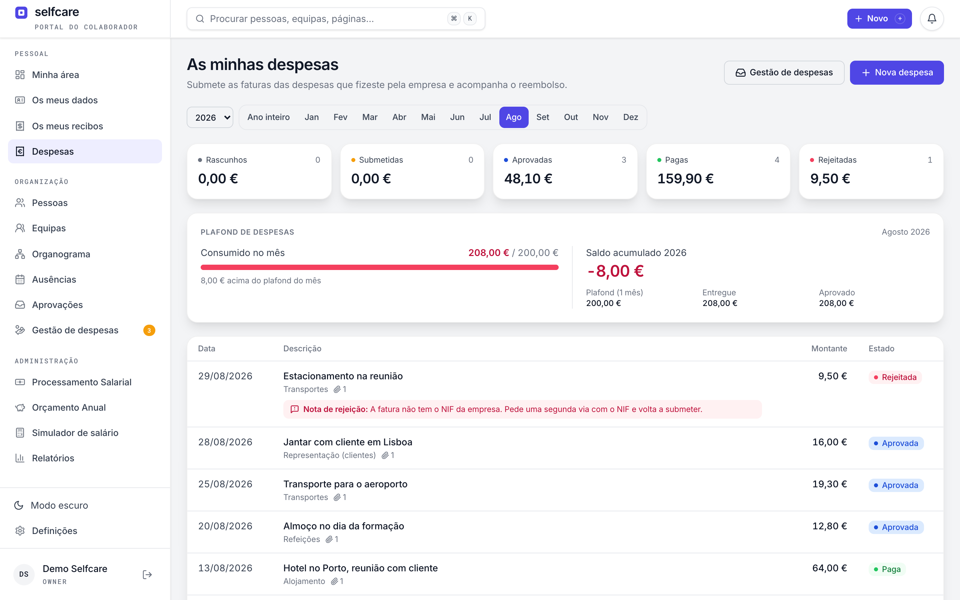Click the Aprovações inbox icon
This screenshot has width=960, height=600.
click(x=20, y=305)
